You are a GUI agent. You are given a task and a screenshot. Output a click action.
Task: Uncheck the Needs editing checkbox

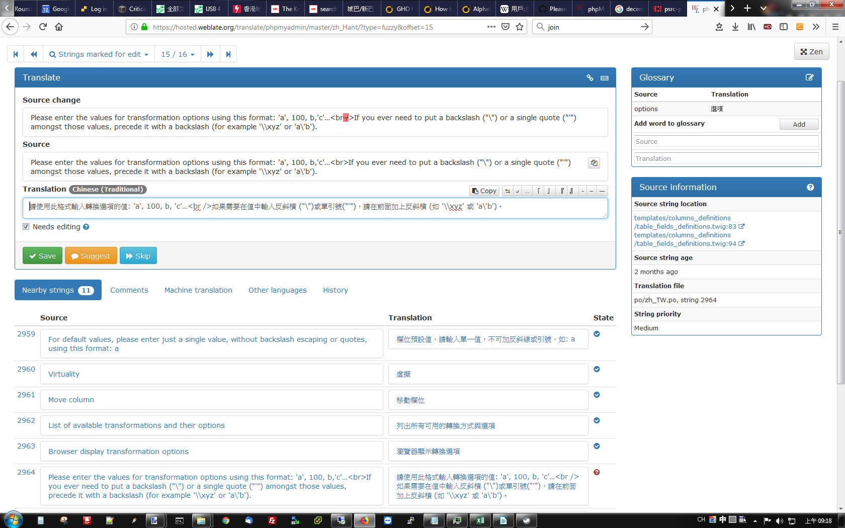pyautogui.click(x=26, y=227)
